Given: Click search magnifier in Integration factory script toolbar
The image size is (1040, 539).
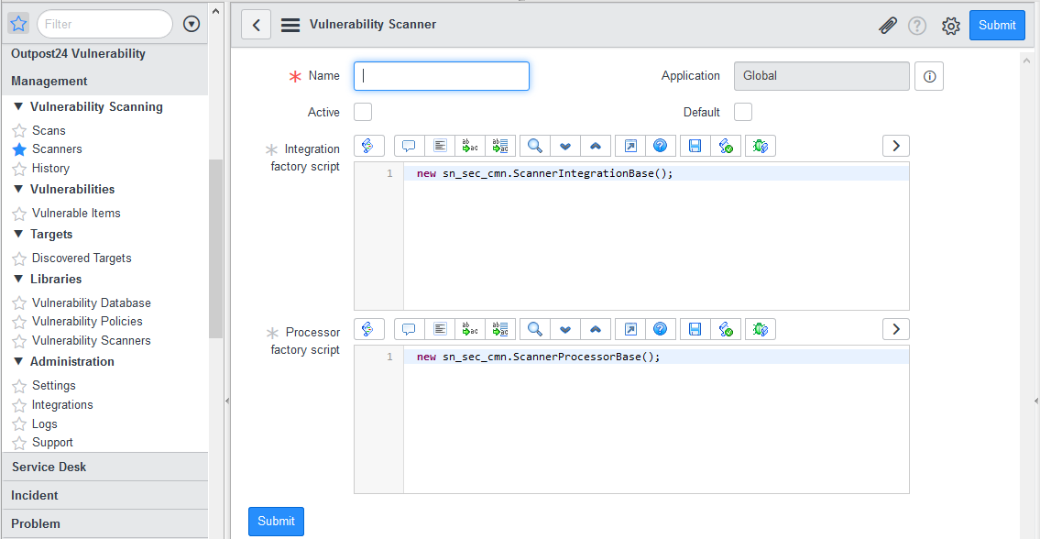Looking at the screenshot, I should click(x=534, y=146).
